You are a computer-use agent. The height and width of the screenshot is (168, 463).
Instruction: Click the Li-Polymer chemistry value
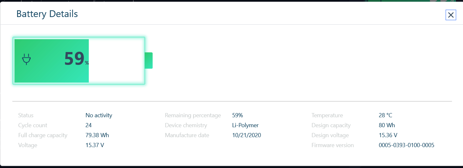(245, 125)
